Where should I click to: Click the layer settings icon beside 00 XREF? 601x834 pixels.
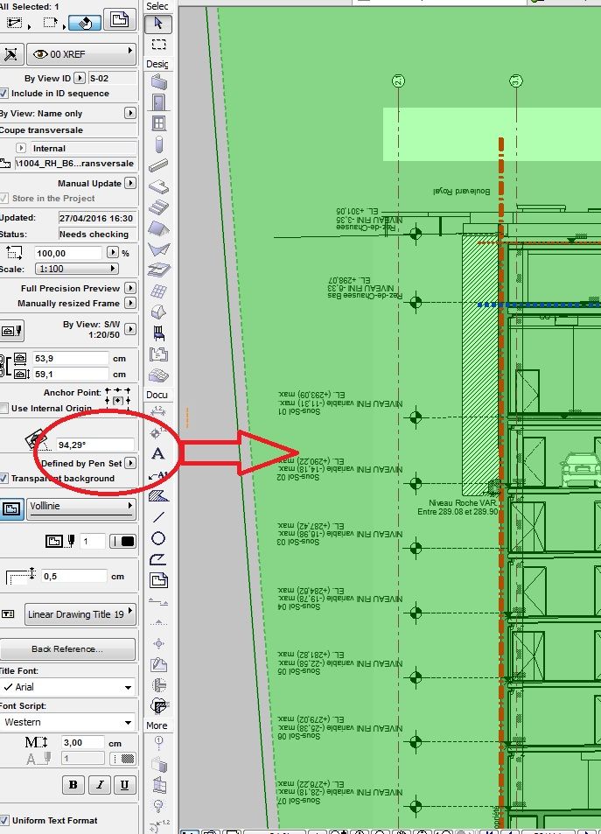10,54
